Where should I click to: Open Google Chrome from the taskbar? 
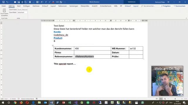(15, 102)
